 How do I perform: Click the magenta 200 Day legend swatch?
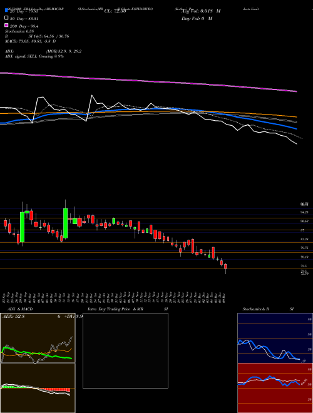pyautogui.click(x=6, y=26)
